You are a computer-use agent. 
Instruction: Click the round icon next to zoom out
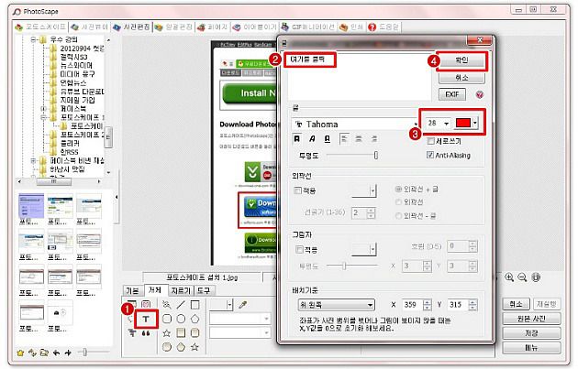(x=536, y=277)
